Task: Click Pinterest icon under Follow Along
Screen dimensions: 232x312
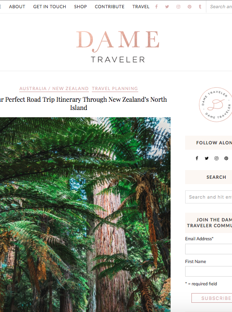Action: 226,158
